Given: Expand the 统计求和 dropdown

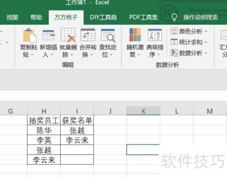Looking at the screenshot, I should 206,42.
